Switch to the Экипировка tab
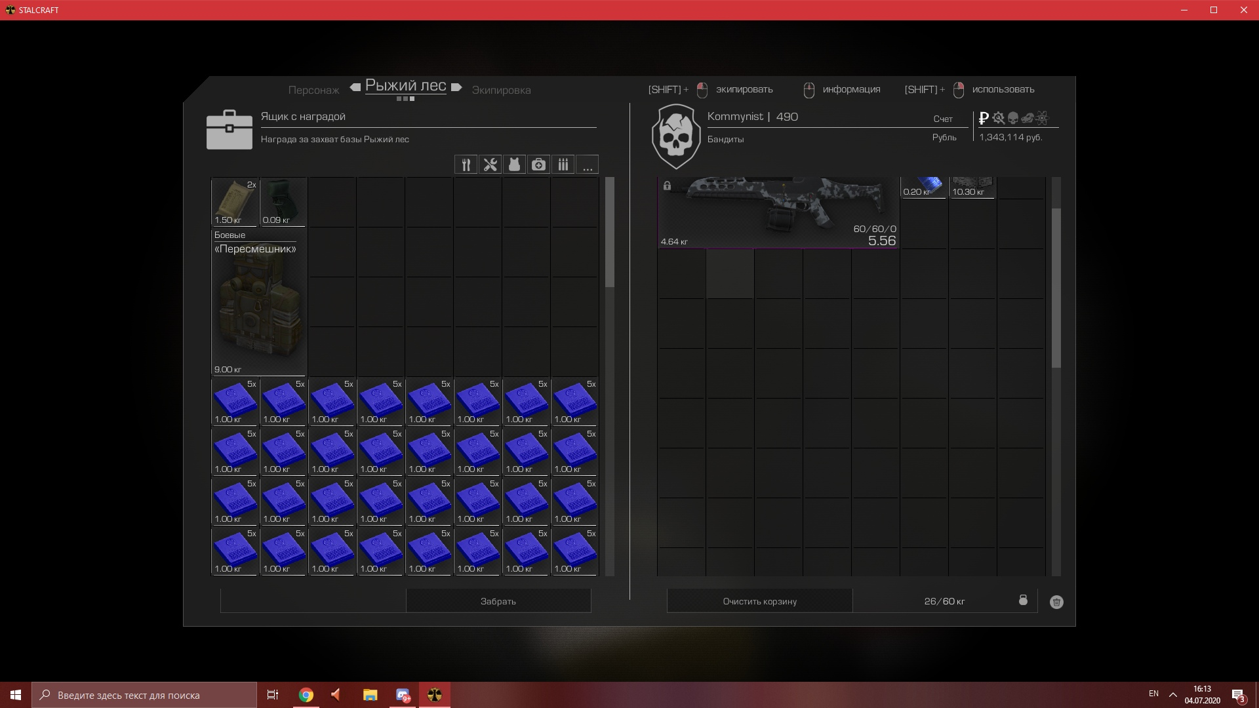Image resolution: width=1259 pixels, height=708 pixels. pyautogui.click(x=502, y=90)
